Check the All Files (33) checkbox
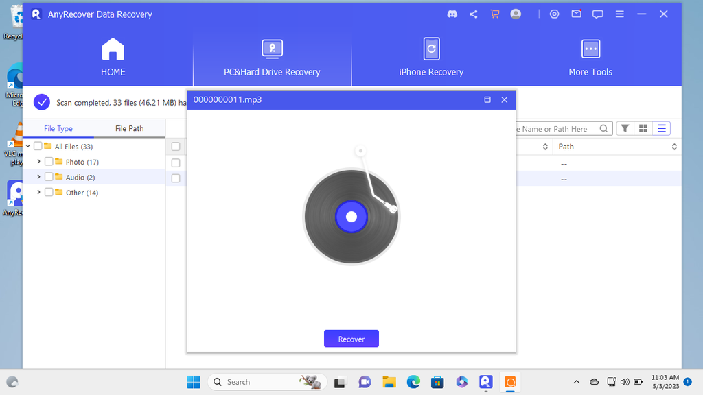 click(38, 146)
